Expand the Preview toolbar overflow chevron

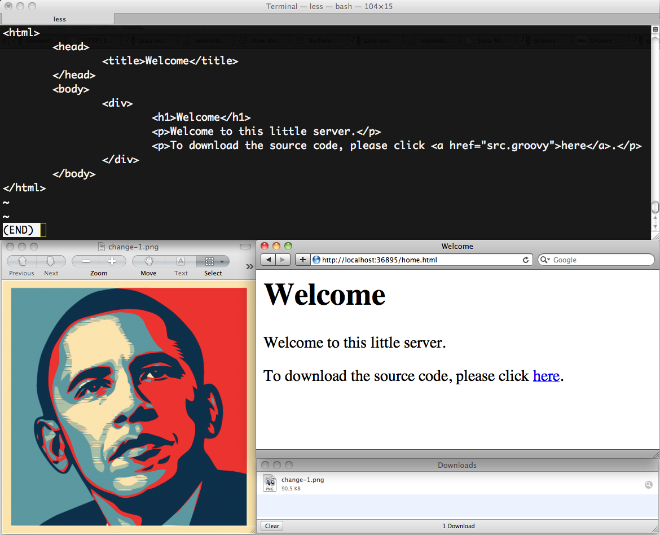(249, 266)
